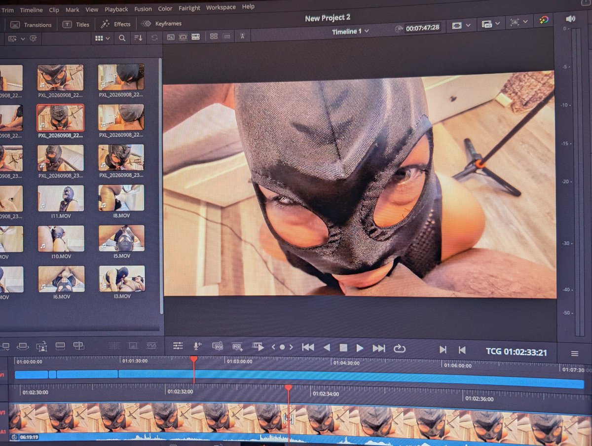Open the Transitions panel
The width and height of the screenshot is (592, 446).
31,25
